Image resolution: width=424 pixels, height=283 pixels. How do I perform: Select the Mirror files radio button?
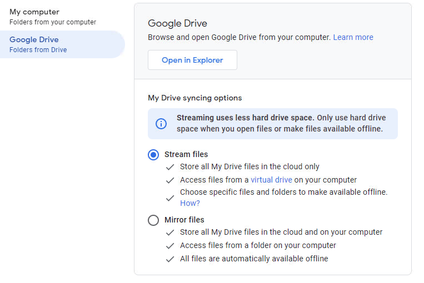(x=153, y=220)
